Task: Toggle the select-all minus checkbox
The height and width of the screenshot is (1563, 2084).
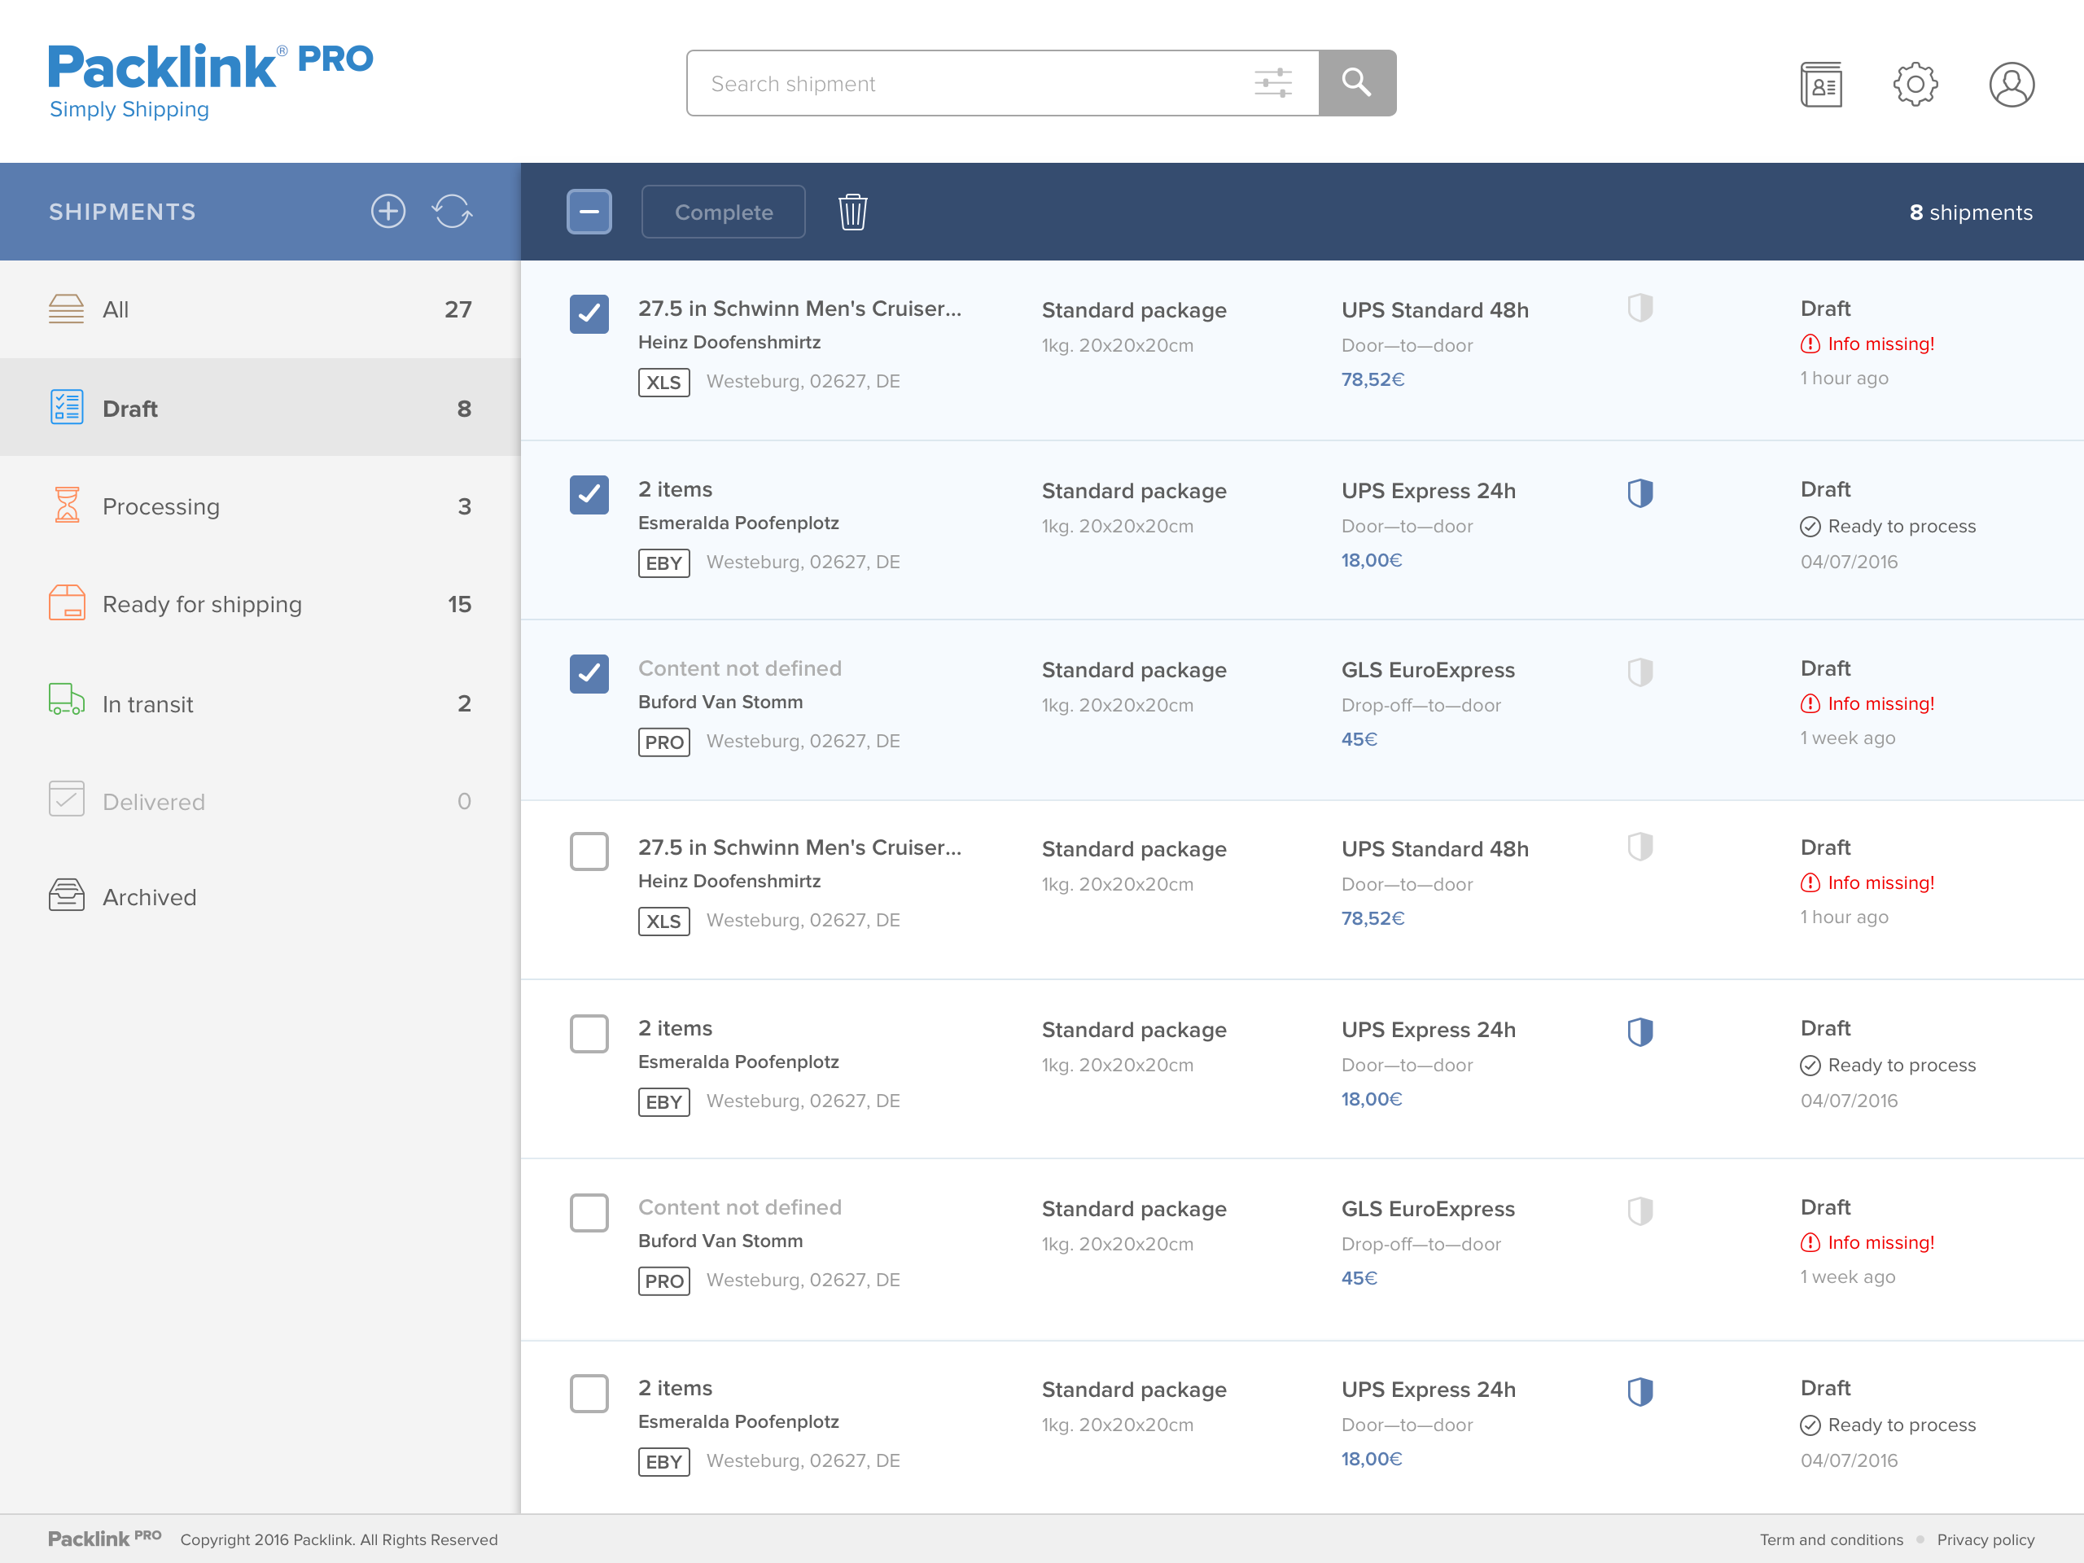Action: (589, 212)
